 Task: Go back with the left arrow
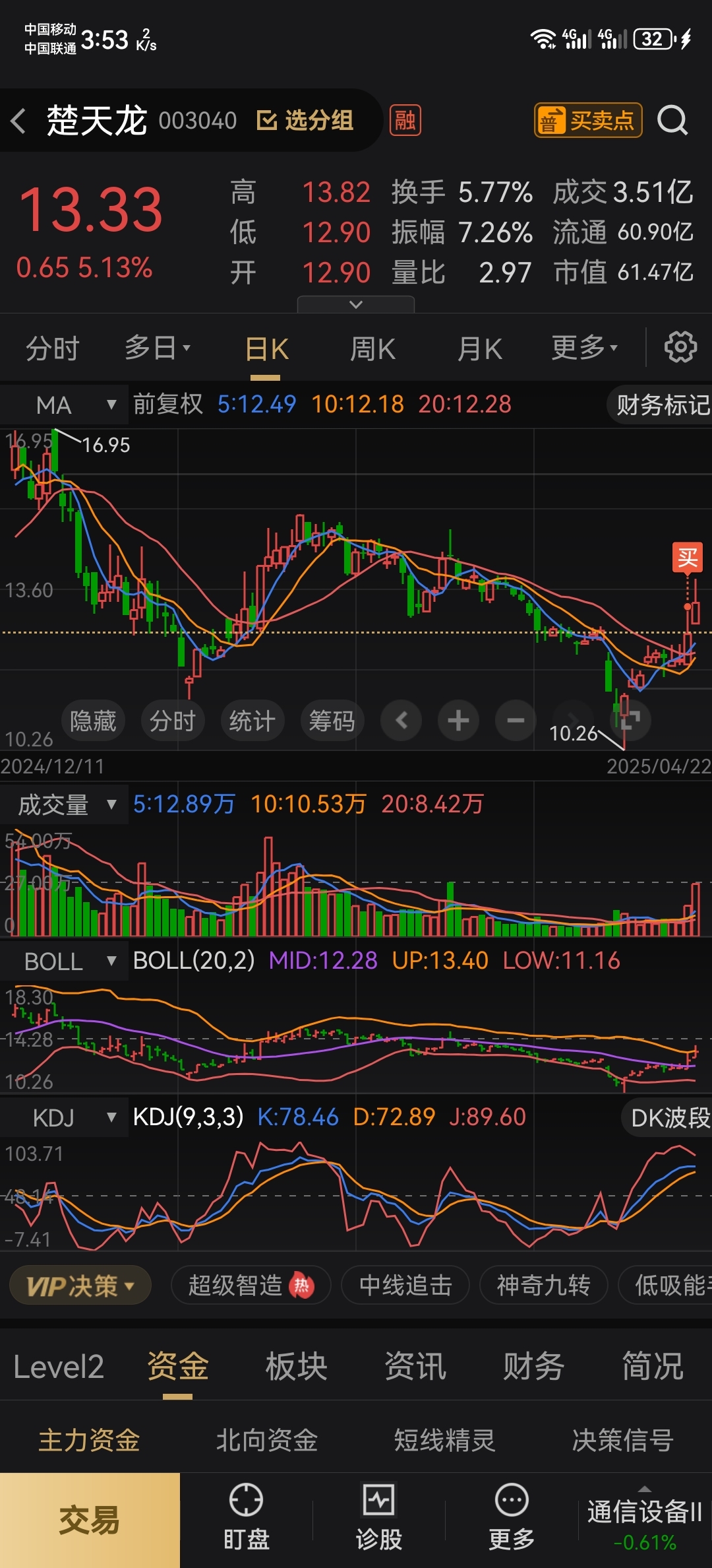18,121
